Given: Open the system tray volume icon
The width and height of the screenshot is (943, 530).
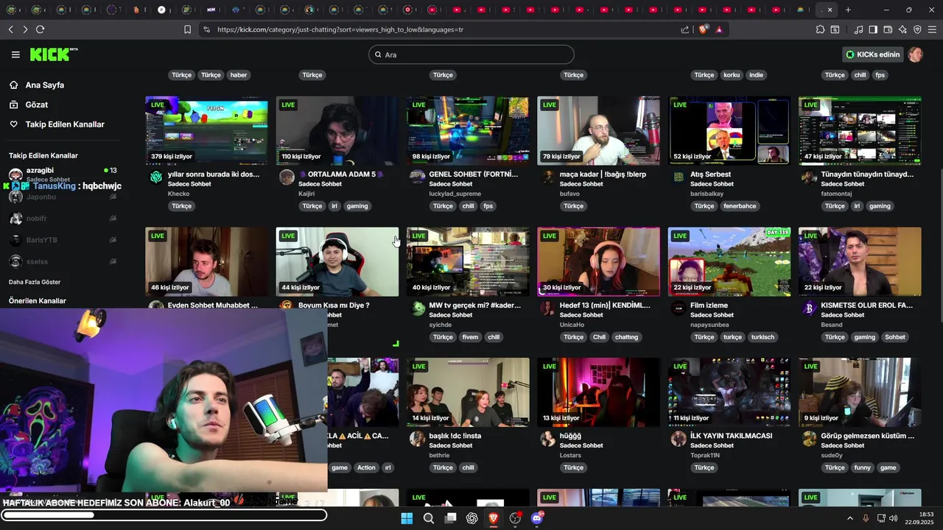Looking at the screenshot, I should click(x=894, y=518).
